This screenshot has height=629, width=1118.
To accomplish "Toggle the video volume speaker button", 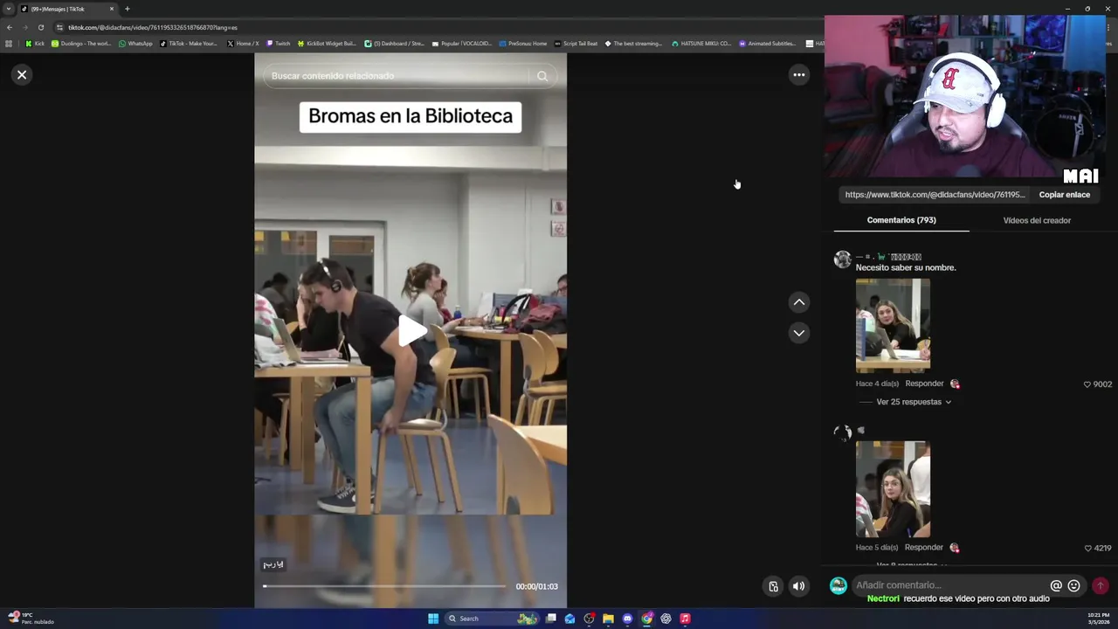I will tap(798, 586).
